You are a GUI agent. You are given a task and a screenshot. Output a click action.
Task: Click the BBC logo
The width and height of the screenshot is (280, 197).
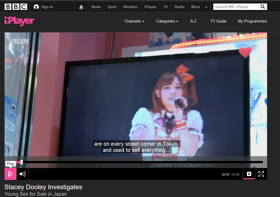[x=16, y=7]
